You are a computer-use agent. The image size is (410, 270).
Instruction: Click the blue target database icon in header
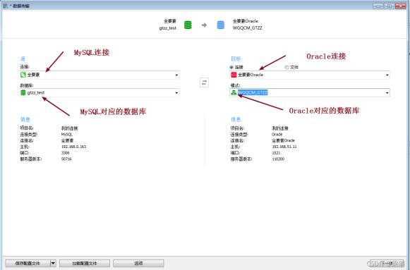(x=221, y=25)
